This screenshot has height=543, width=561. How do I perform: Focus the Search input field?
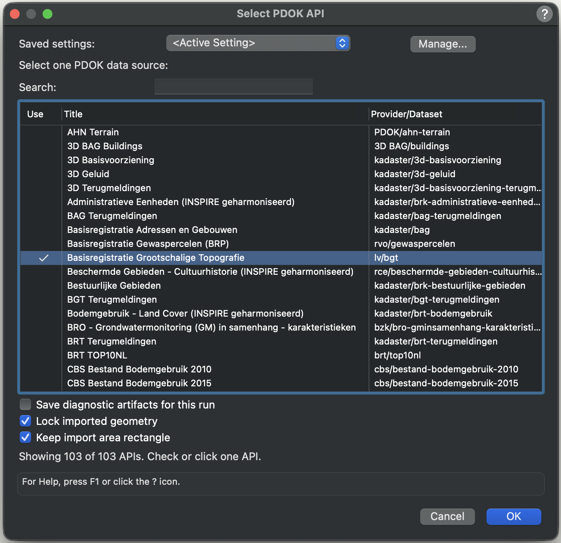click(233, 87)
